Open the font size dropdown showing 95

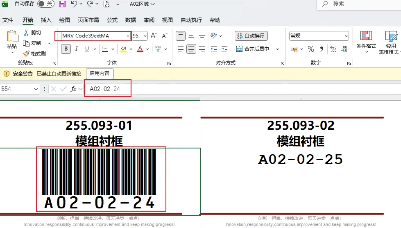[145, 36]
